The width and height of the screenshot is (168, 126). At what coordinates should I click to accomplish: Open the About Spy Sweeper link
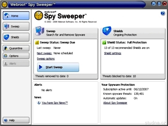[x=115, y=103]
